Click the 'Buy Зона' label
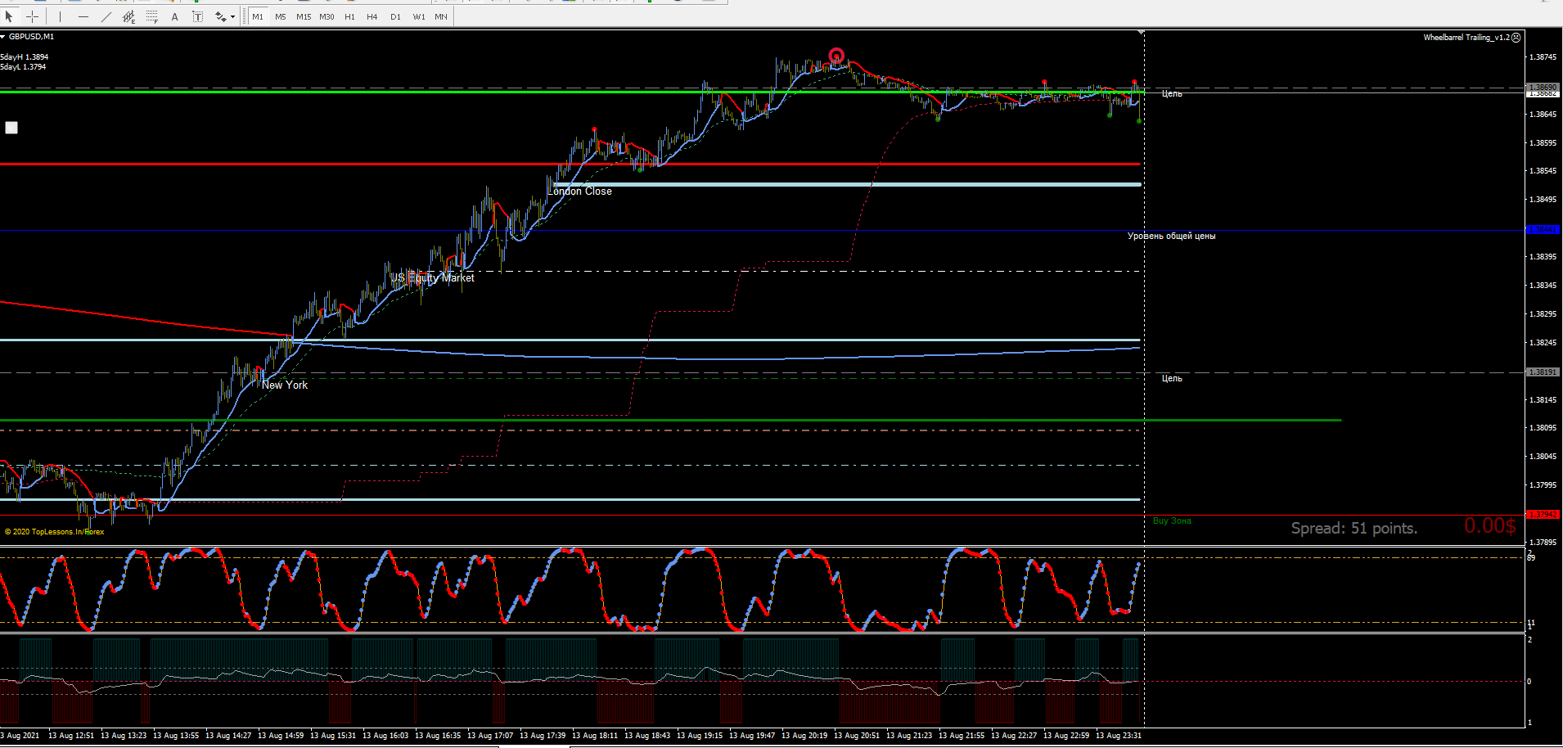 (1172, 520)
